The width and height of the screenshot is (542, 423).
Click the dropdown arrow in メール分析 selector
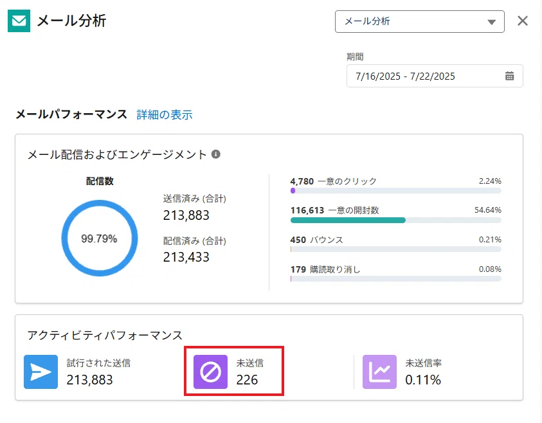[x=492, y=22]
